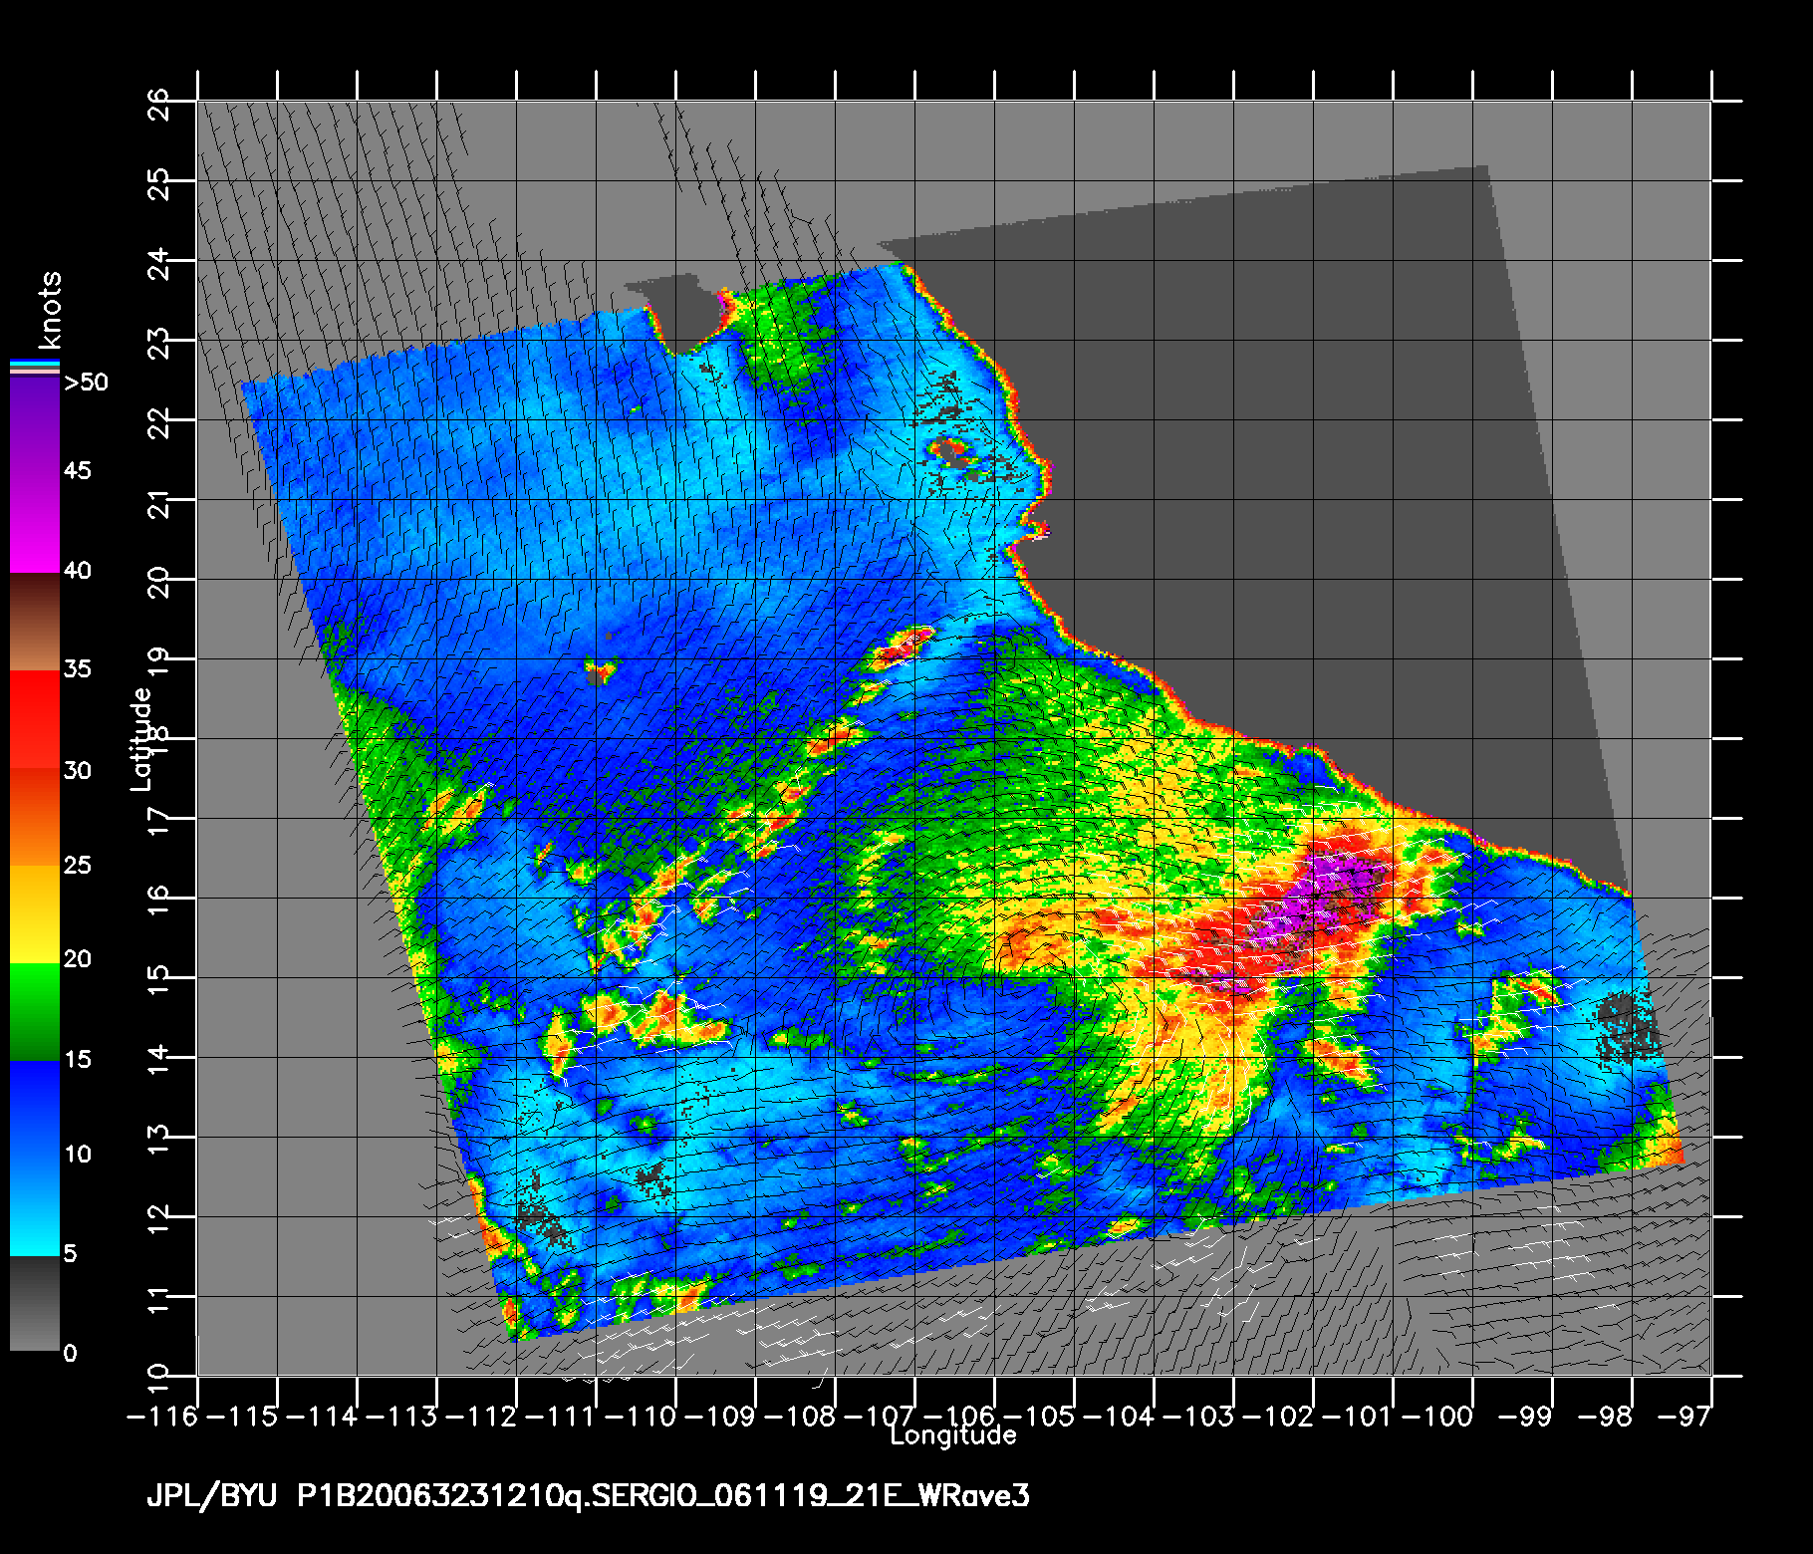1813x1554 pixels.
Task: Click the longitude tick label '-100'
Action: (1439, 1417)
